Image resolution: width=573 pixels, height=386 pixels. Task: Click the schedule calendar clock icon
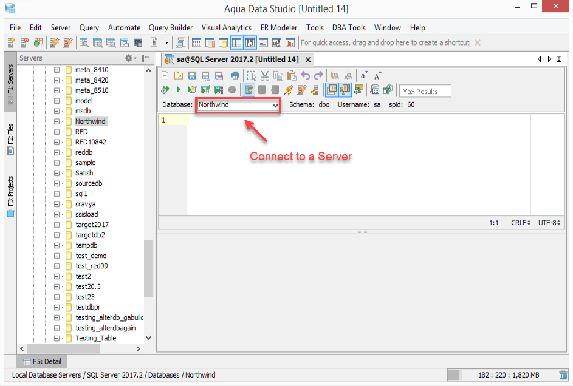388,89
